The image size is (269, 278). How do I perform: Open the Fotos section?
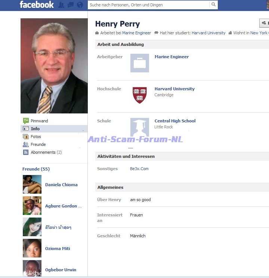click(x=36, y=137)
